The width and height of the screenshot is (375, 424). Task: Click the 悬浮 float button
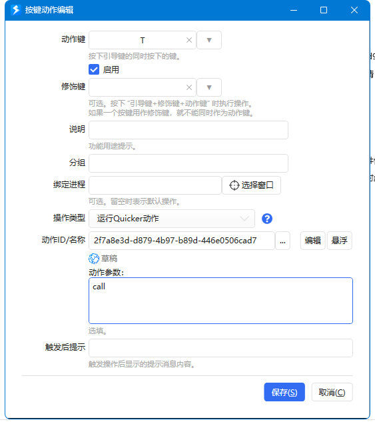coord(340,241)
